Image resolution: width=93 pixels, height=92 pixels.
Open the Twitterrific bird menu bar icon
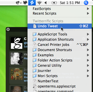click(25, 3)
